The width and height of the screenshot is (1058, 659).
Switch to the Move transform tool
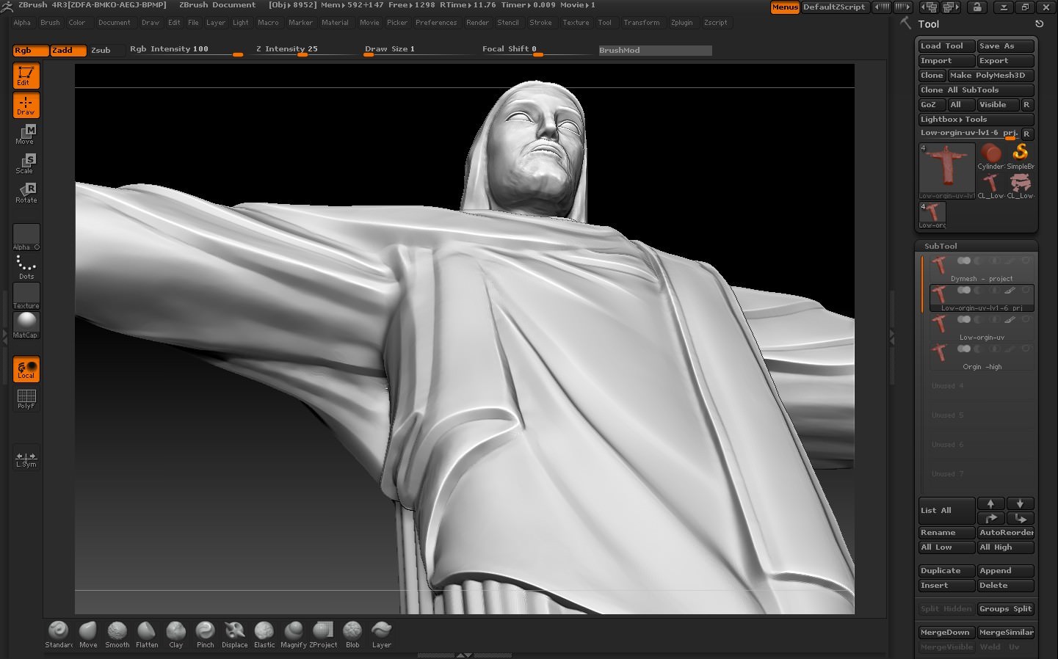pos(26,134)
